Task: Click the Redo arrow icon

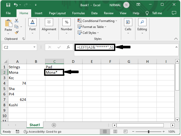Action: [26, 5]
